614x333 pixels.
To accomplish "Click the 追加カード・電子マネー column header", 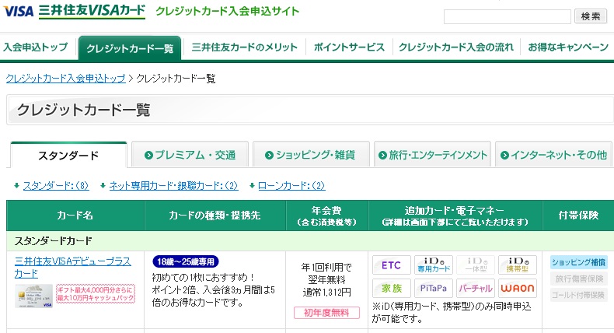I will click(x=455, y=216).
